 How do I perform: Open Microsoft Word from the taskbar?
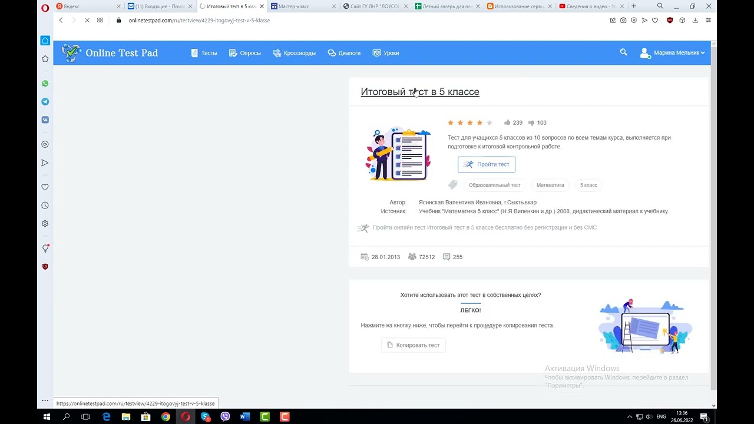245,416
